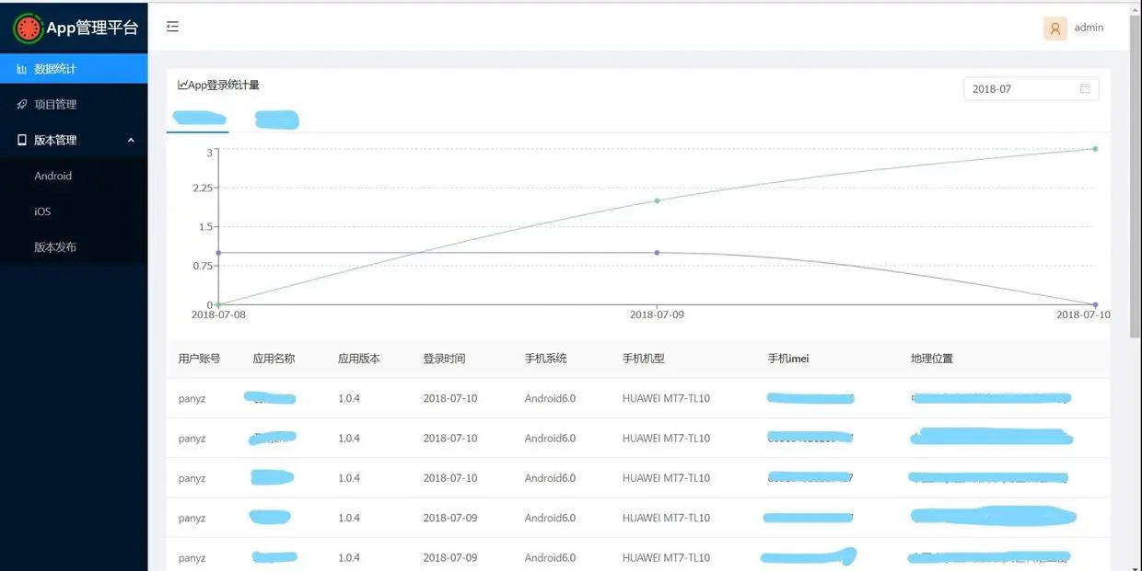Click the 应用版本 column header
1142x571 pixels.
[359, 359]
